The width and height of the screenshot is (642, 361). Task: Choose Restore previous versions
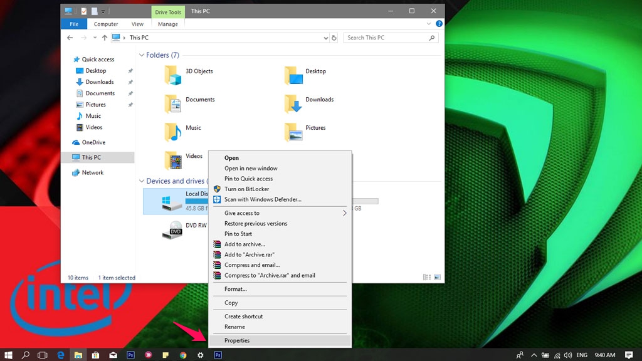coord(280,223)
